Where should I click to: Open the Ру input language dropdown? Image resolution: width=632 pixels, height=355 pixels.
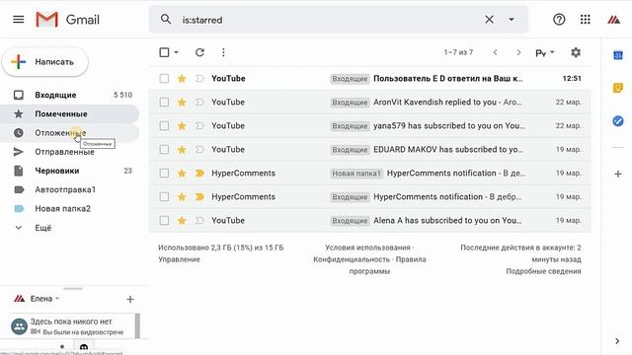point(544,52)
